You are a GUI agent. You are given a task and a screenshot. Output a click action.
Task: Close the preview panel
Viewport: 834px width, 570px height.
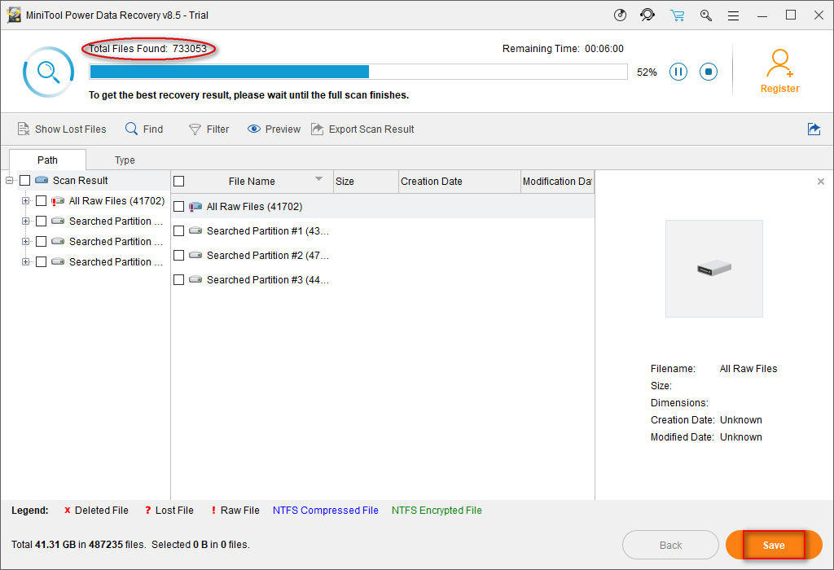coord(821,182)
